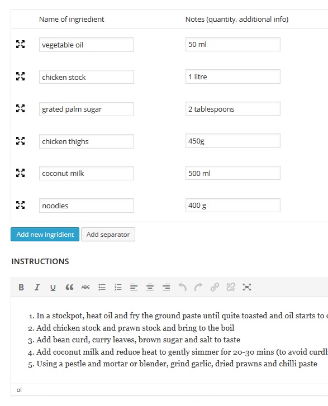Edit the 2 tablespoons notes field
Viewport: 328px width, 406px height.
[x=233, y=109]
